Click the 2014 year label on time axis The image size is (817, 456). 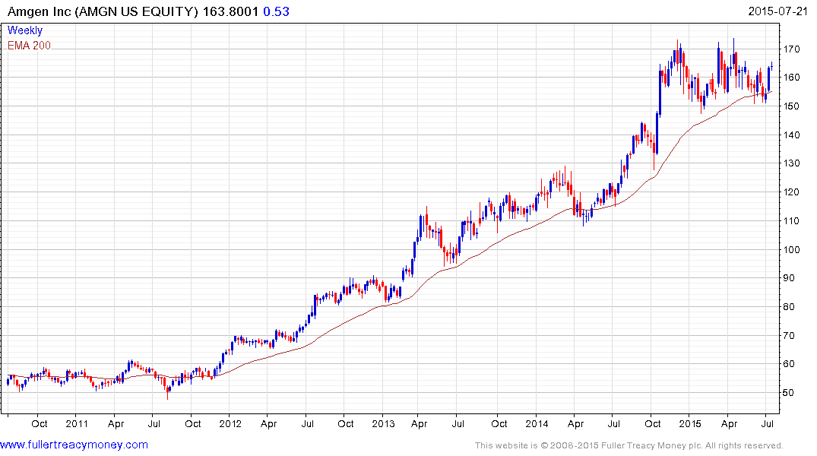tap(537, 423)
